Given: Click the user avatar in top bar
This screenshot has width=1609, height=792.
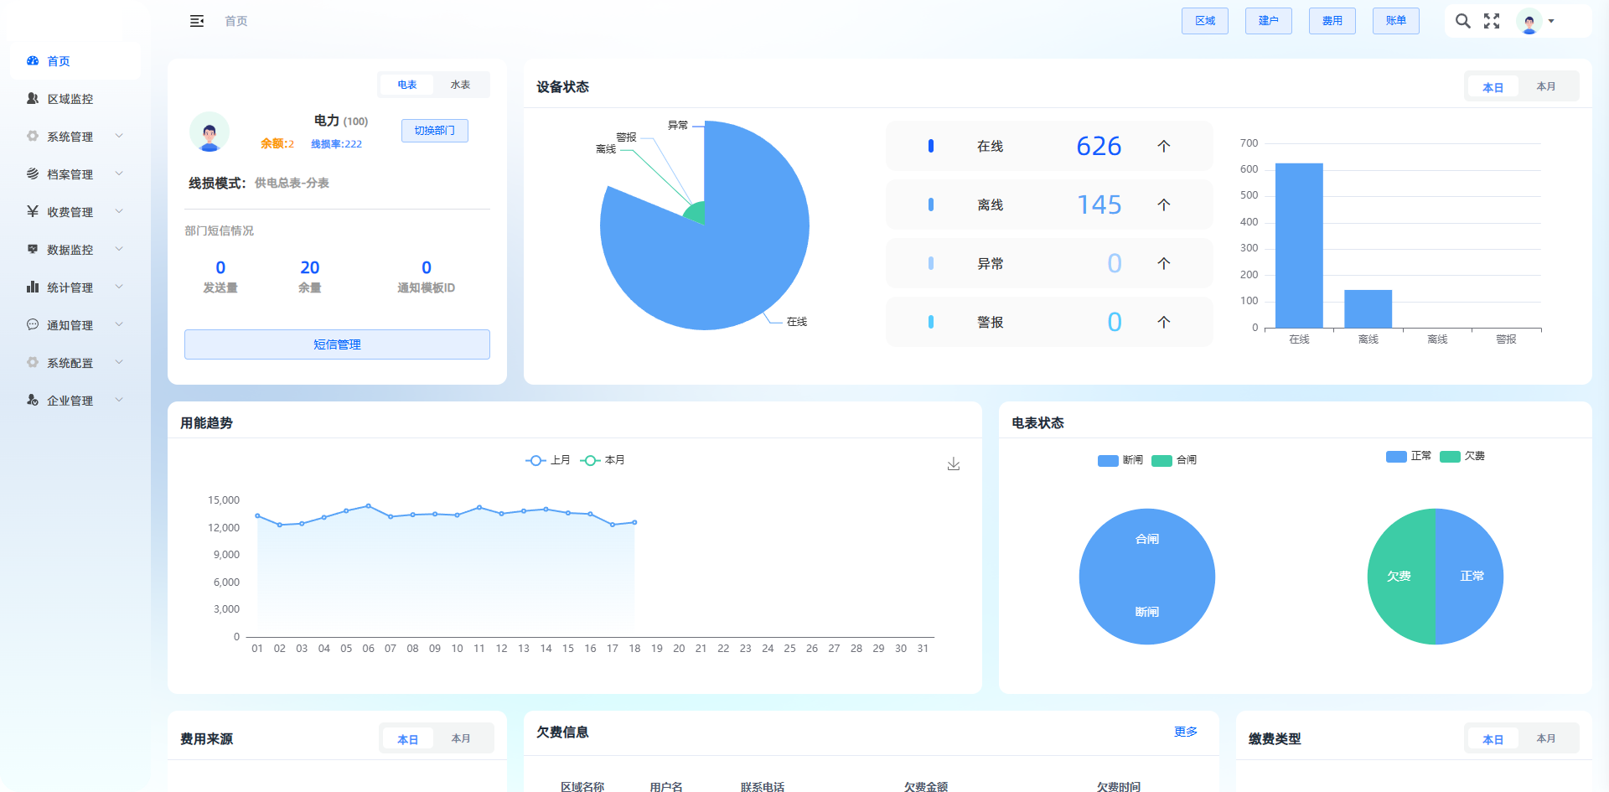Looking at the screenshot, I should point(1529,21).
